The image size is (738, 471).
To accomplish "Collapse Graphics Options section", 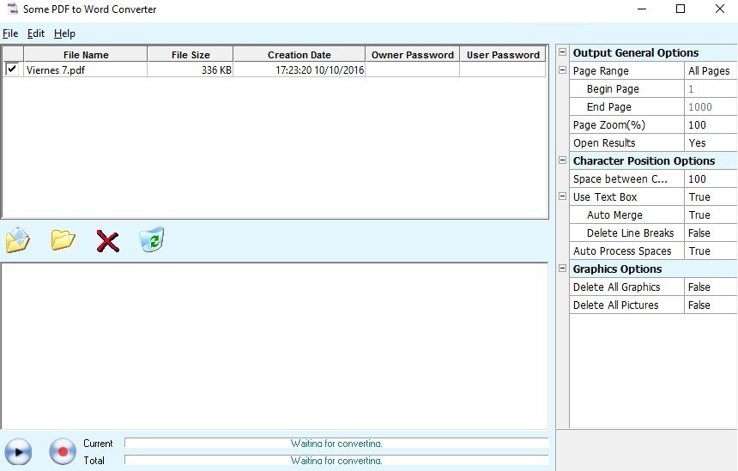I will [562, 269].
